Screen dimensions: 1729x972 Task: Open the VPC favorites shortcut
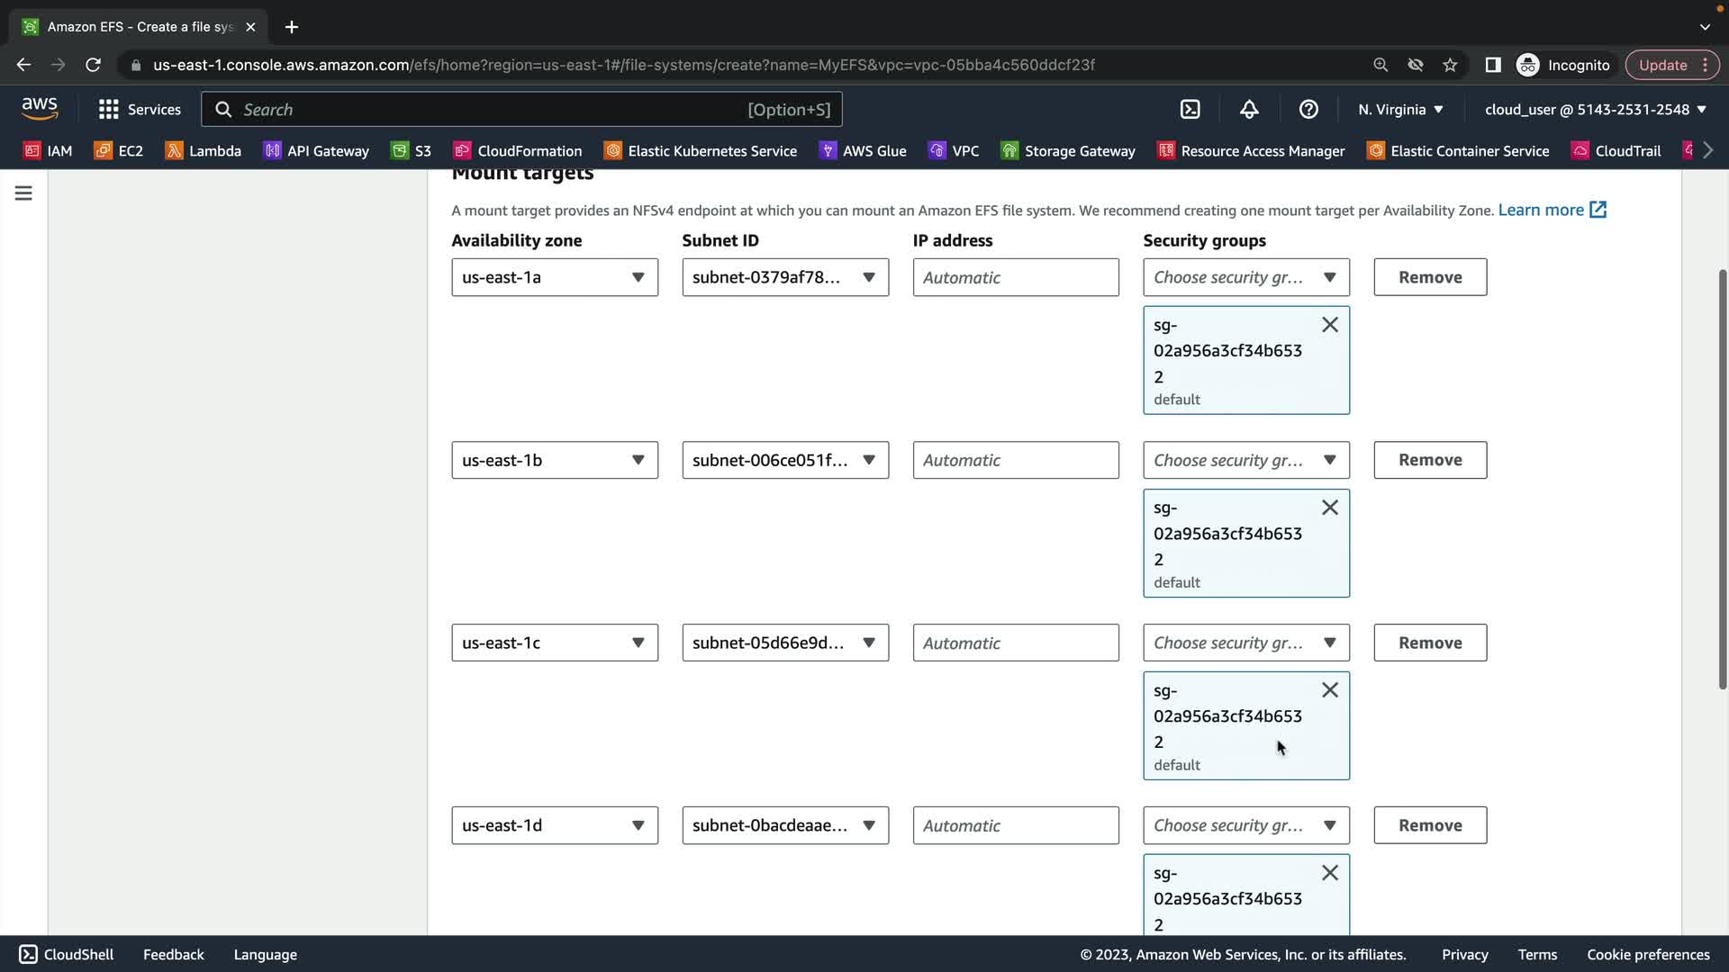(954, 151)
